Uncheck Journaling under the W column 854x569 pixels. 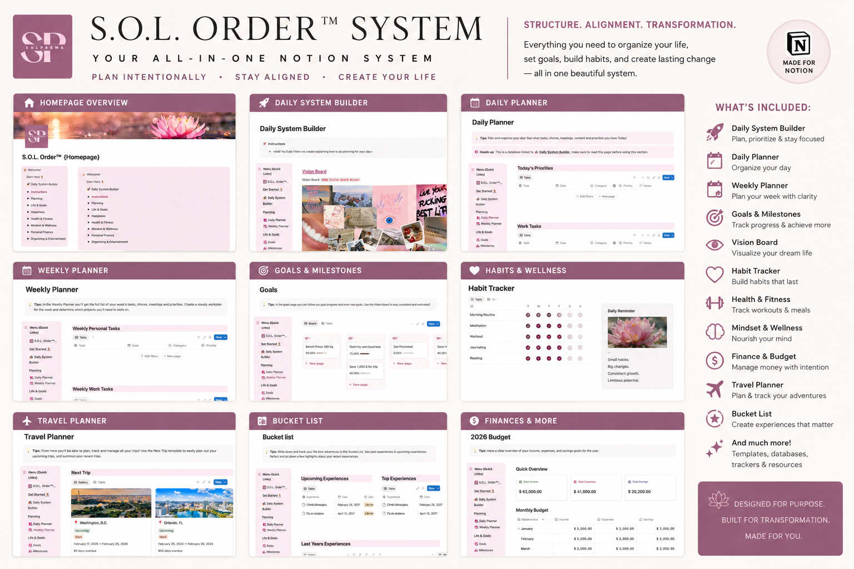tap(538, 347)
